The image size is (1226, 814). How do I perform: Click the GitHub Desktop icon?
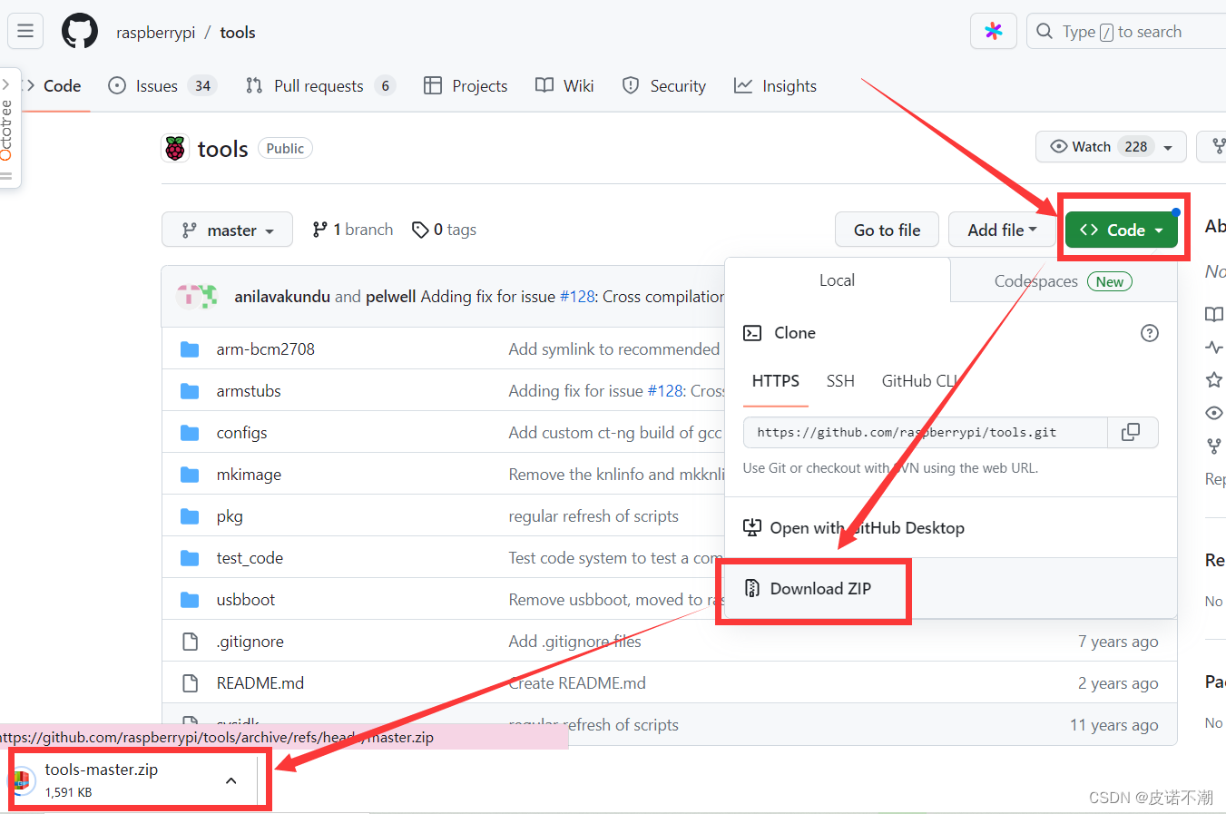coord(752,528)
